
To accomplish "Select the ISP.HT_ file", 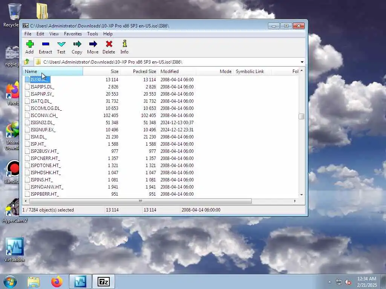I will (38, 144).
